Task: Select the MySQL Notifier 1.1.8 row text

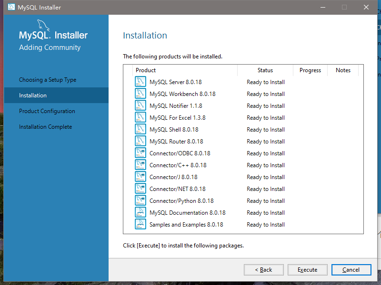Action: click(x=176, y=106)
